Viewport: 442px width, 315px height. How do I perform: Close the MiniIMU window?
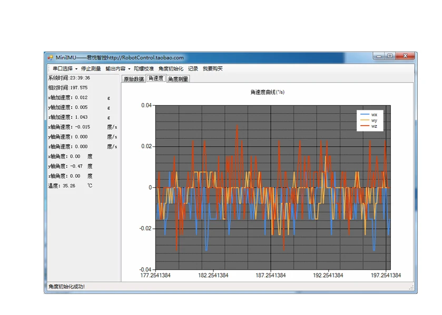[x=406, y=56]
